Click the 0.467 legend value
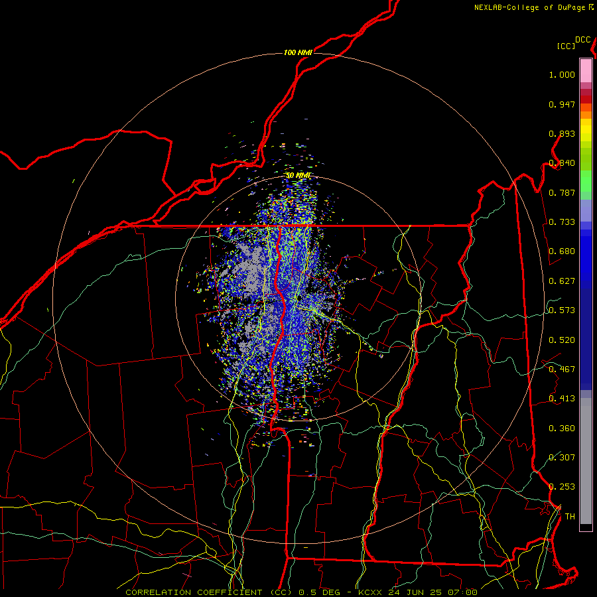 pyautogui.click(x=562, y=369)
